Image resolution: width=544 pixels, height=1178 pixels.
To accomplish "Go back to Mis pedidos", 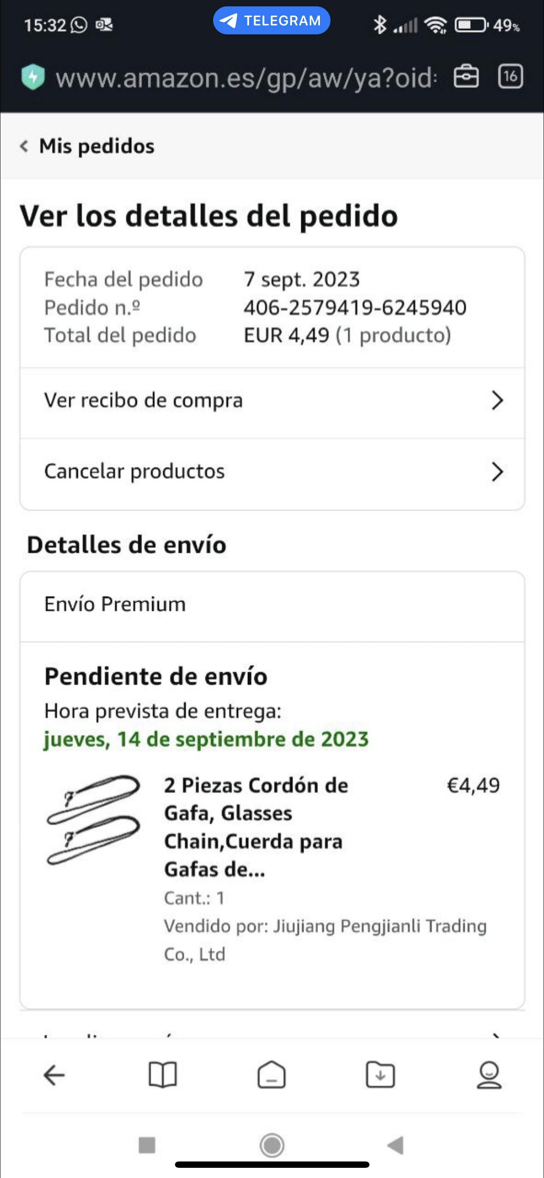I will tap(88, 146).
